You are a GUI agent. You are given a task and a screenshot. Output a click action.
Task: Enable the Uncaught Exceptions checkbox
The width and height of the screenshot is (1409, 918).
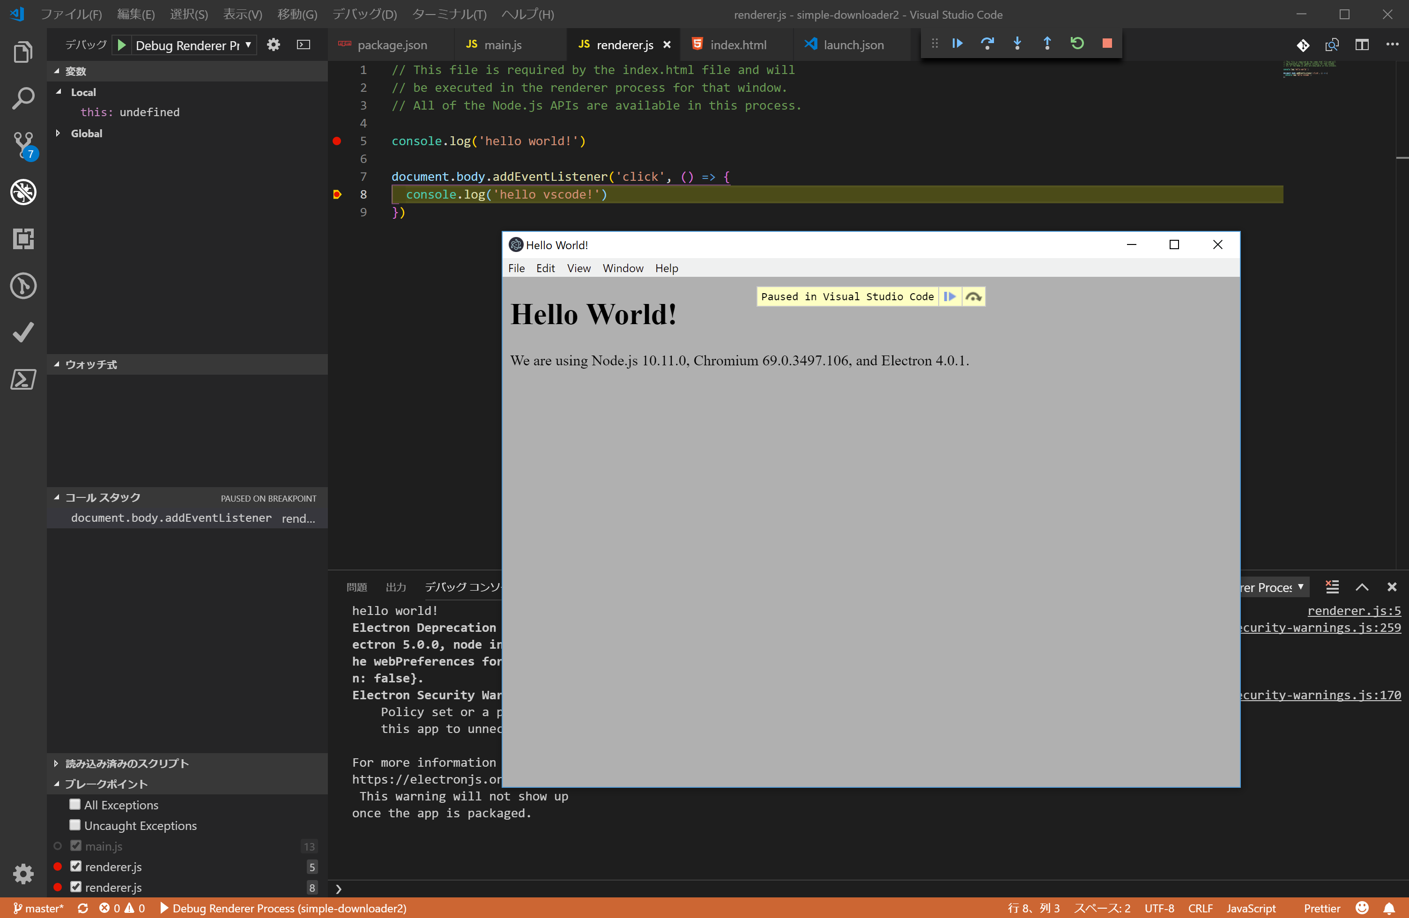pyautogui.click(x=74, y=825)
